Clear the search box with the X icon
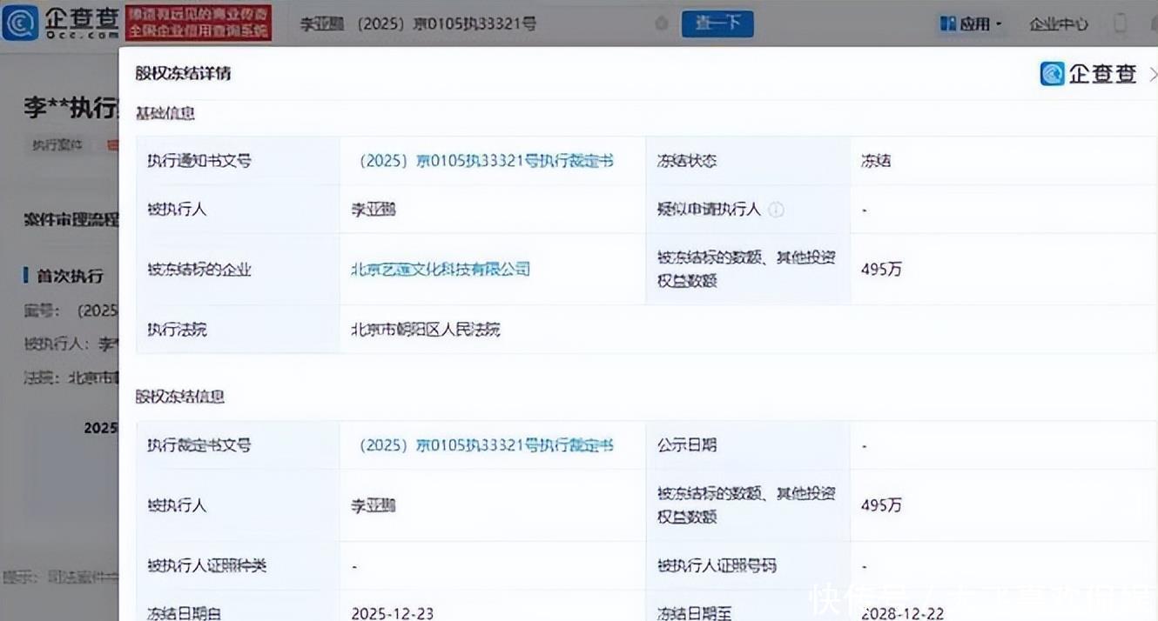The image size is (1158, 621). [662, 24]
